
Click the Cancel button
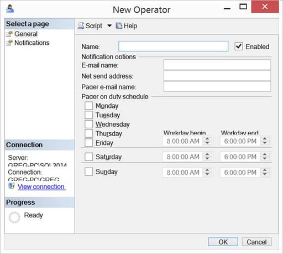[256, 242]
